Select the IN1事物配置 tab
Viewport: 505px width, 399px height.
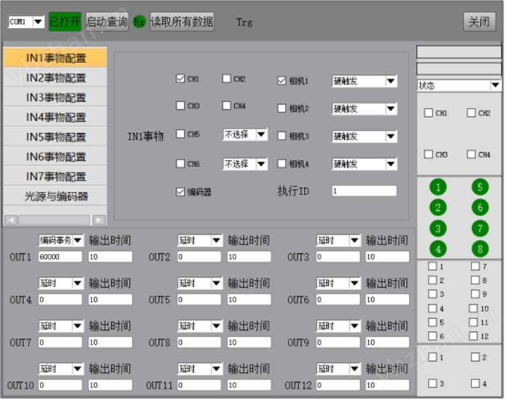point(56,57)
